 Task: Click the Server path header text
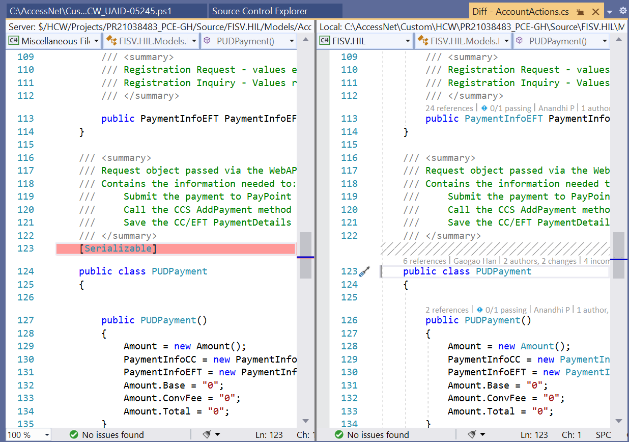click(x=160, y=26)
